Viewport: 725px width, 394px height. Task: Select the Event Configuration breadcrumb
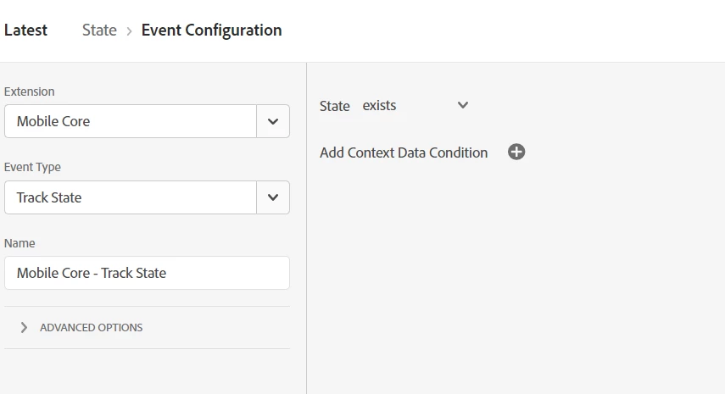click(211, 31)
